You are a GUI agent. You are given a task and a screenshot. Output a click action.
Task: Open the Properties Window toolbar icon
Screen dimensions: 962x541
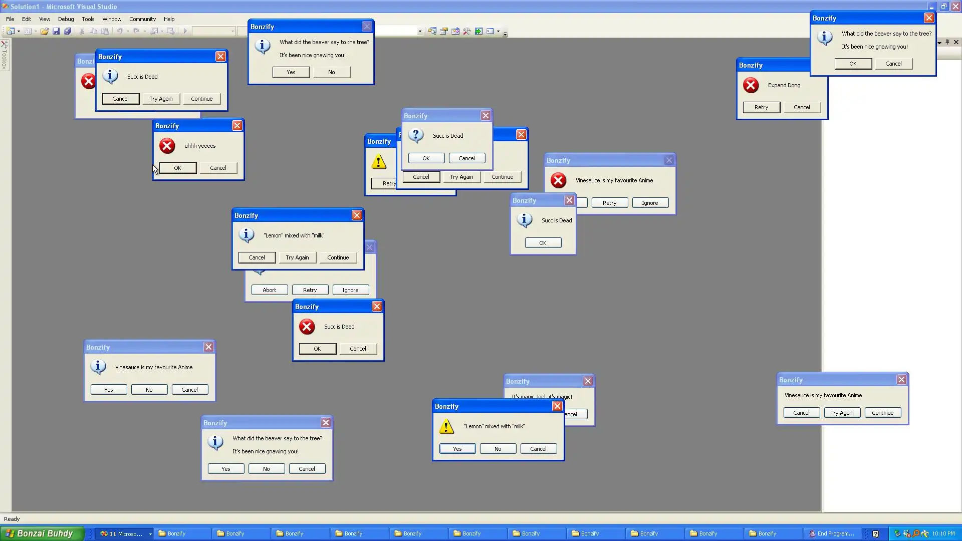(443, 31)
